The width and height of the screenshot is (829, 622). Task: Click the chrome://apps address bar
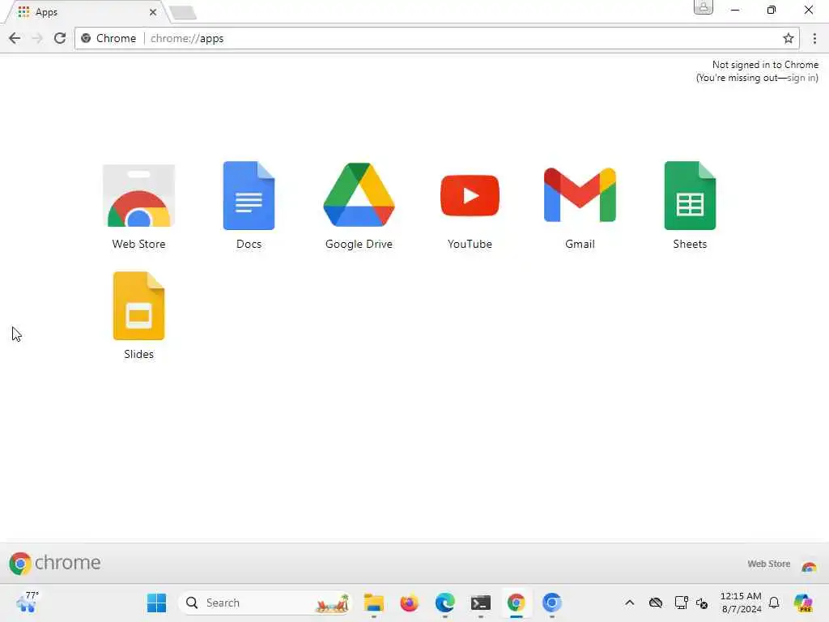(x=436, y=38)
